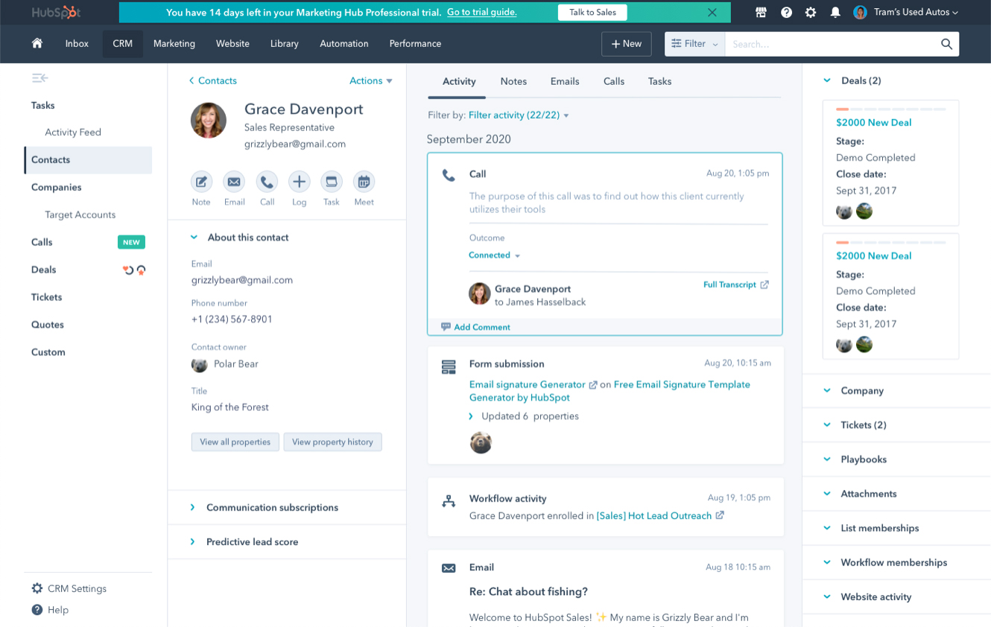991x627 pixels.
Task: Open the Marketing menu in navbar
Action: pos(174,44)
